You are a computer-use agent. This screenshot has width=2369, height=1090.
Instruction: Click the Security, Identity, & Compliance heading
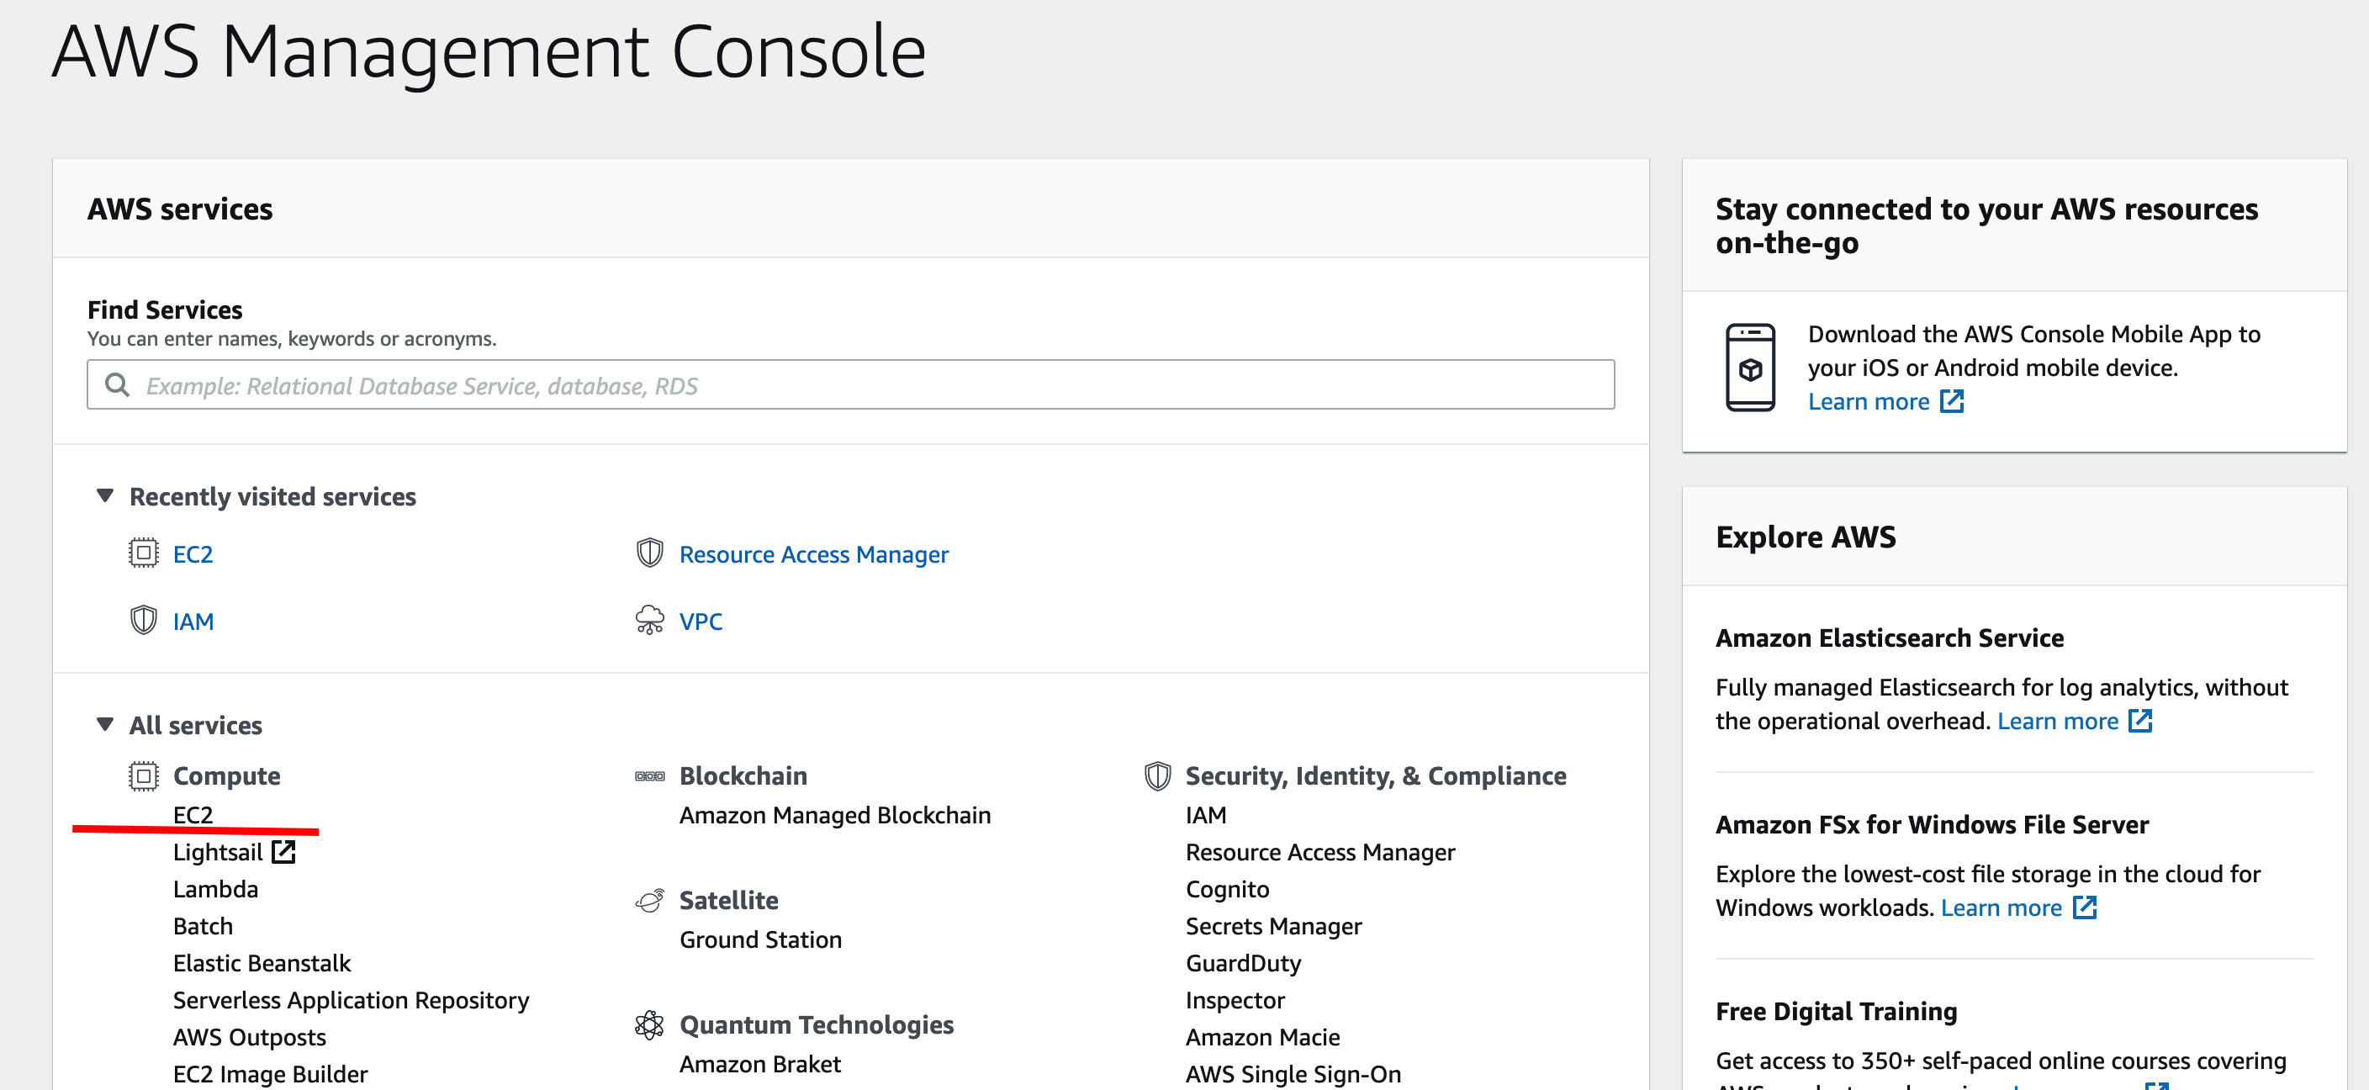coord(1376,775)
